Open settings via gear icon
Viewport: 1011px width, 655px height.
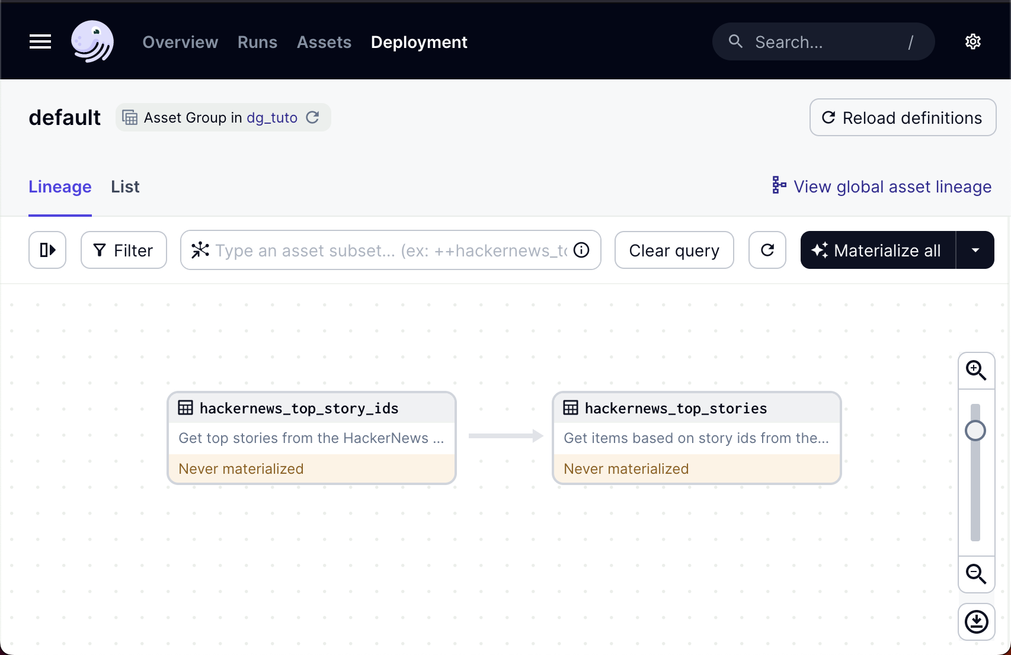click(972, 41)
